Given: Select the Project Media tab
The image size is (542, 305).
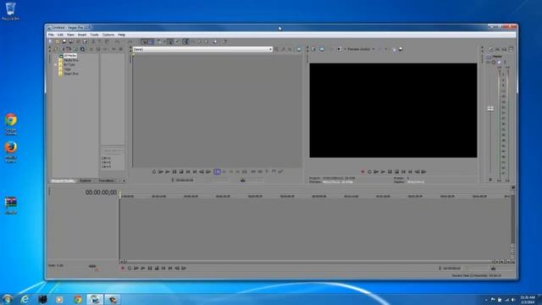Looking at the screenshot, I should tap(63, 180).
